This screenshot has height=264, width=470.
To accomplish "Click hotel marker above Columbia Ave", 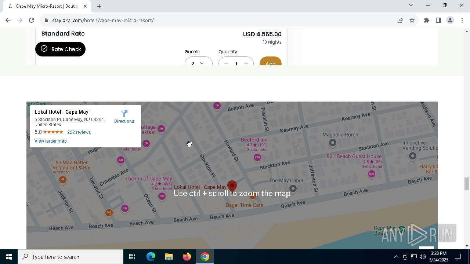I will click(121, 160).
